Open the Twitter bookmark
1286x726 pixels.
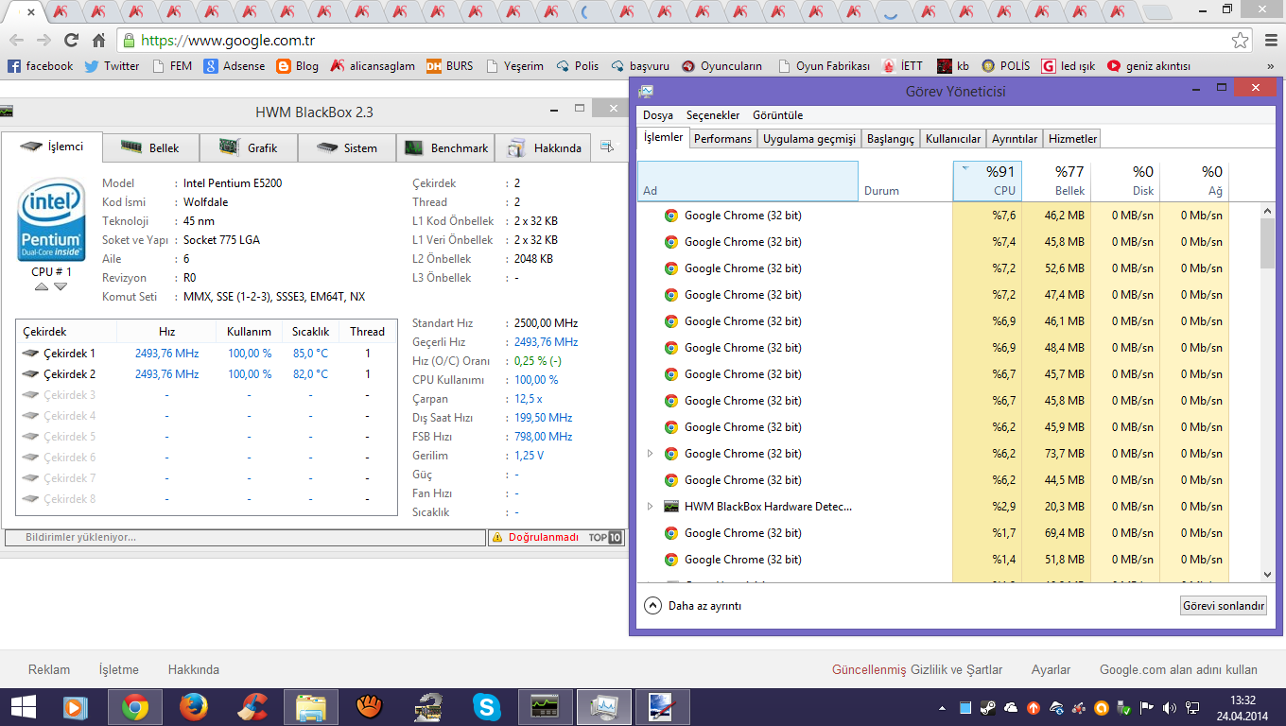112,66
